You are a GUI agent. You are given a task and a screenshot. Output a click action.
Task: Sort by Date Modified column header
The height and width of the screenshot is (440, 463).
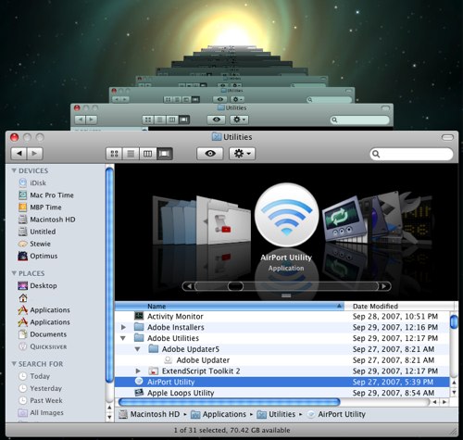coord(399,307)
